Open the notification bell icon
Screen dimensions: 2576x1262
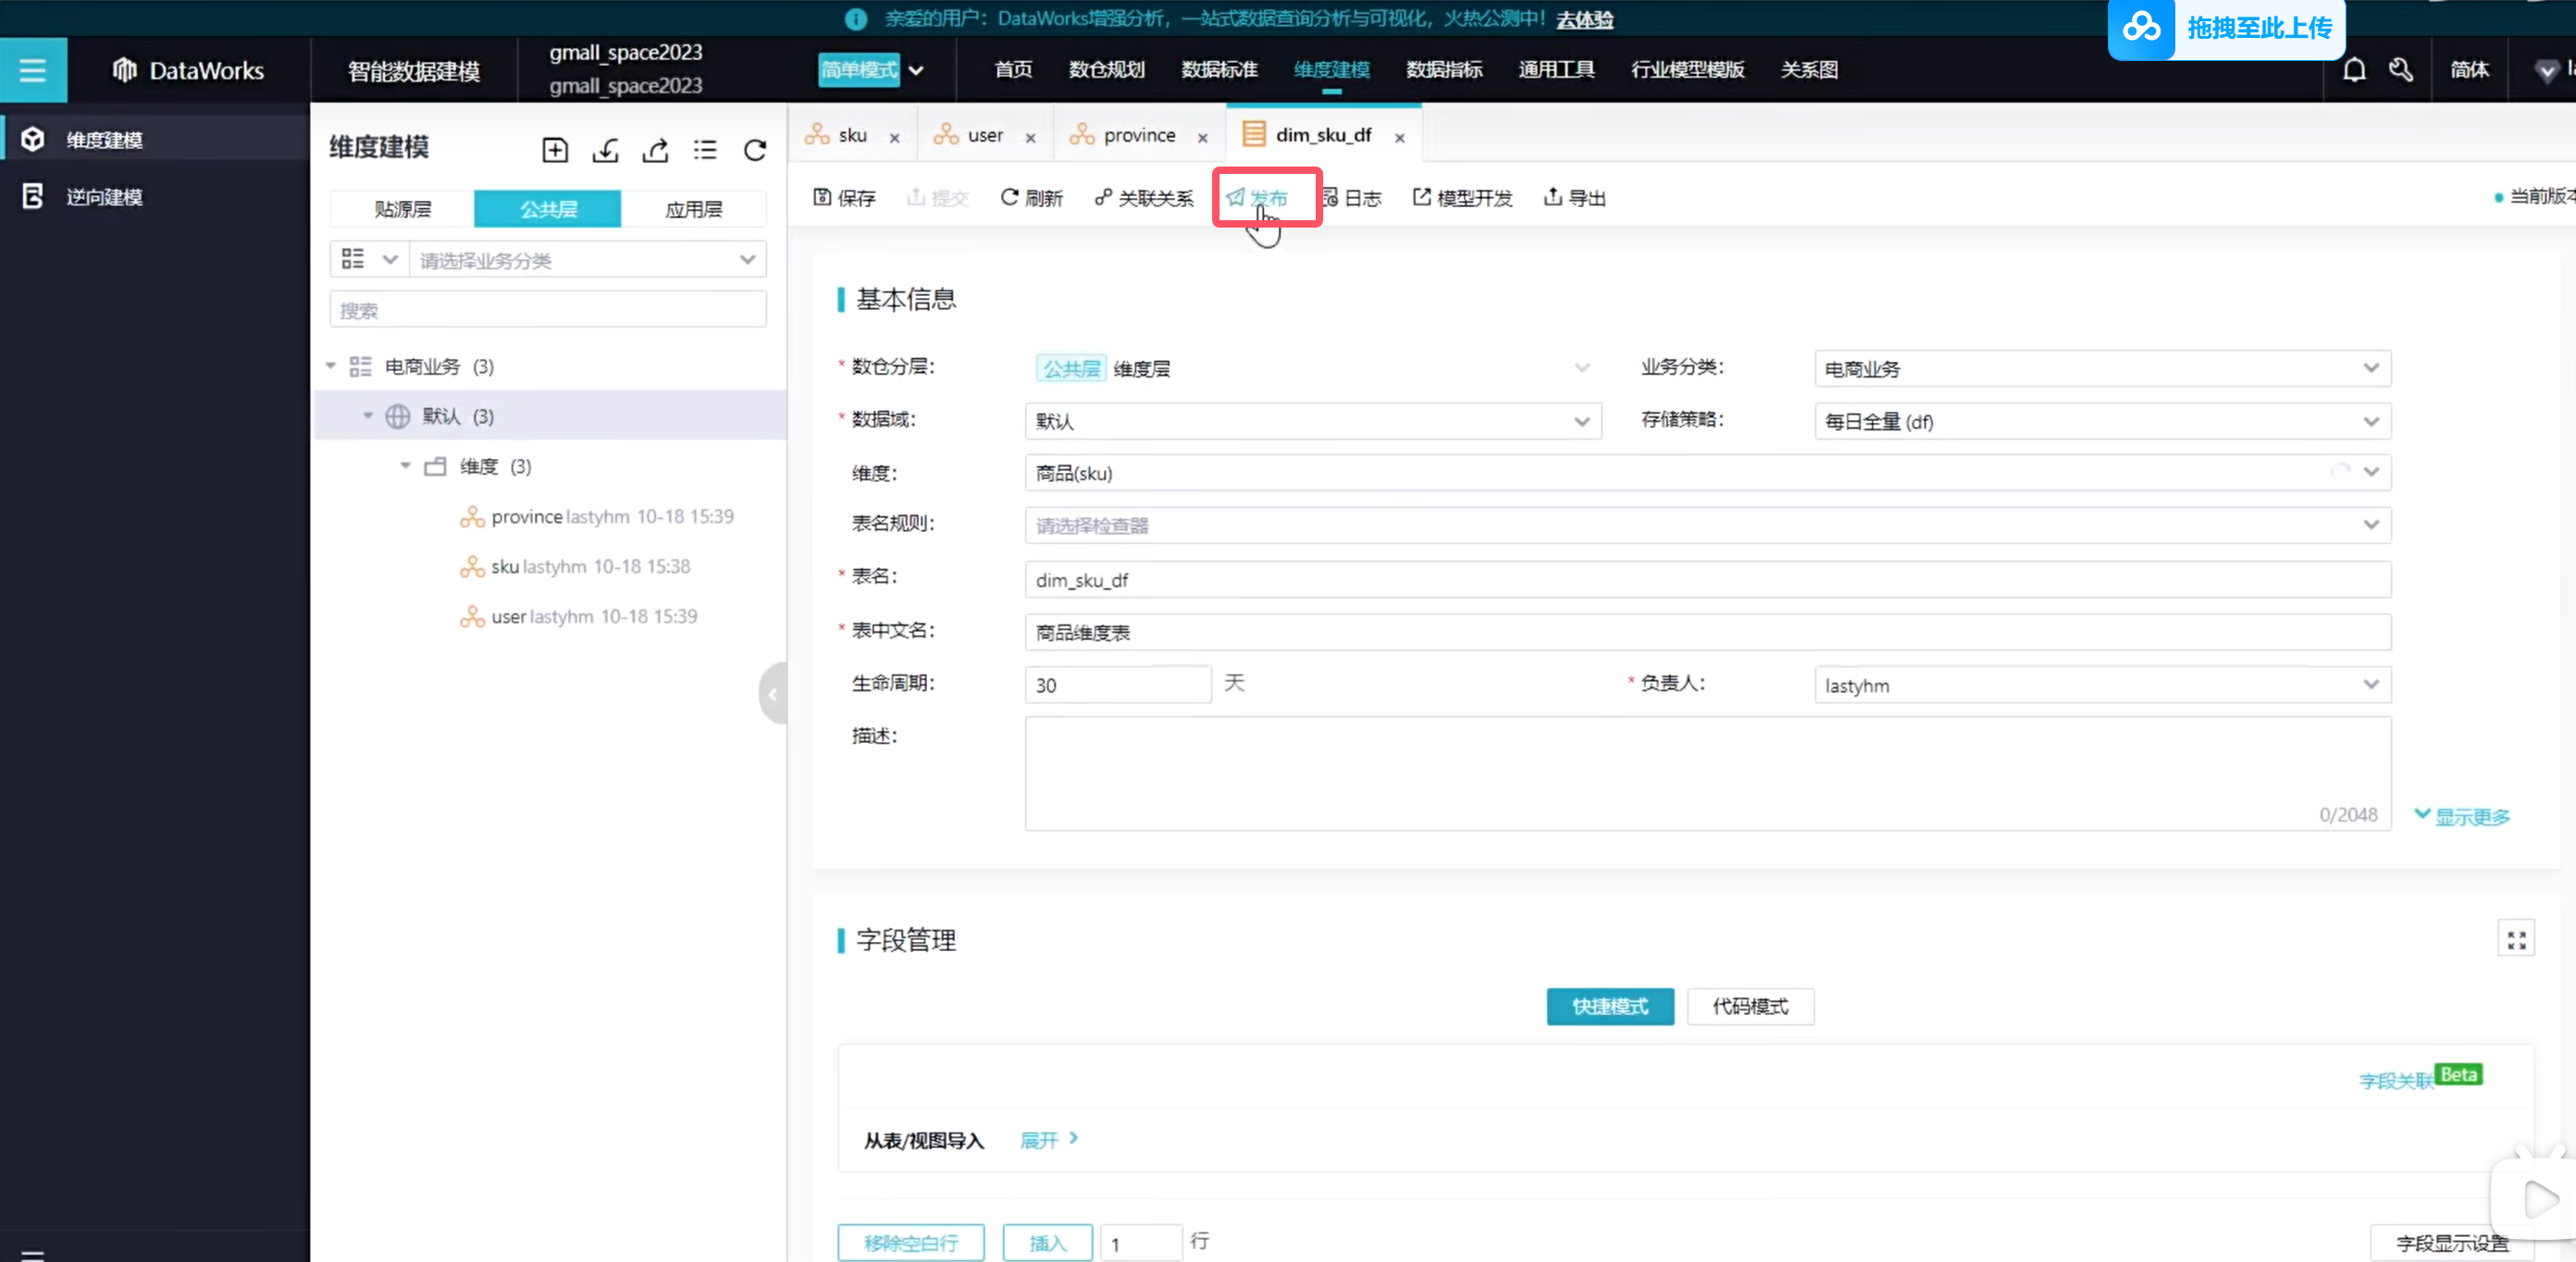2354,70
